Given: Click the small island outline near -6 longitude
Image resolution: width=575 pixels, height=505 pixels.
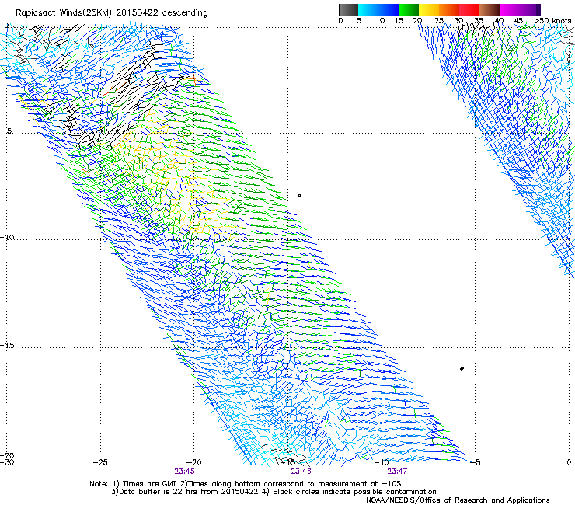Looking at the screenshot, I should tap(462, 368).
